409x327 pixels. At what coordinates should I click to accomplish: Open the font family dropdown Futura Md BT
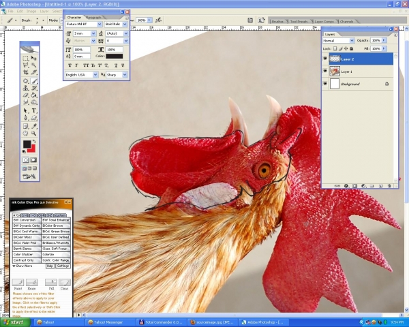(100, 25)
